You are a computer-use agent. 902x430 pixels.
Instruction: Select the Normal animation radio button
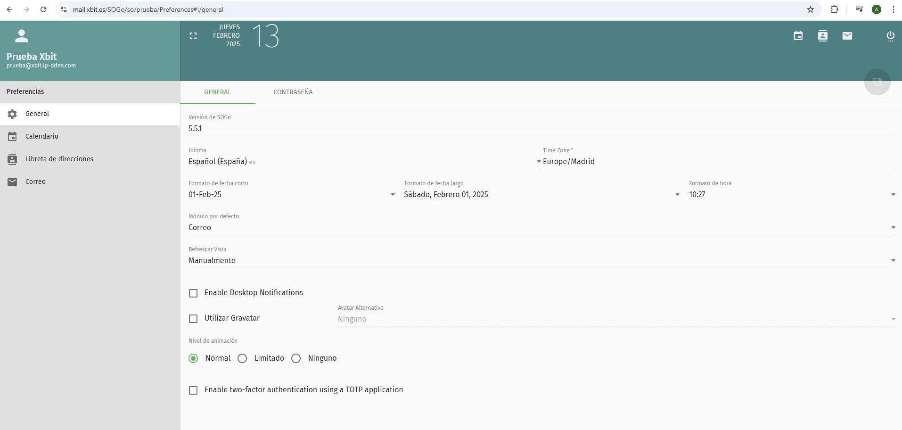193,358
